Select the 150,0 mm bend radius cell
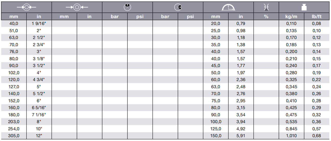331x141 pixels. pyautogui.click(x=216, y=136)
